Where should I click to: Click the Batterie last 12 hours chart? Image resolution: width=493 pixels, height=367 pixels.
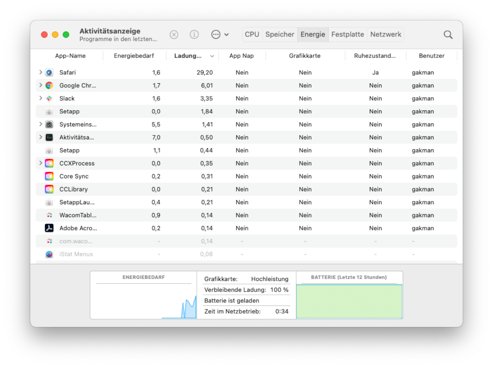[x=349, y=301]
